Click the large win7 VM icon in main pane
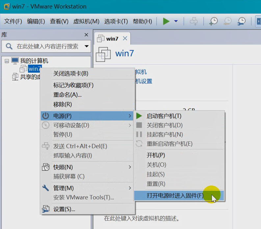 pos(103,54)
